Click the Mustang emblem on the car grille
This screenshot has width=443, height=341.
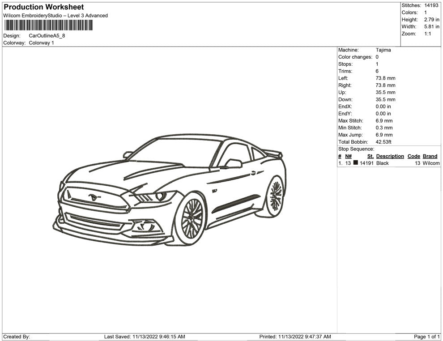point(94,196)
